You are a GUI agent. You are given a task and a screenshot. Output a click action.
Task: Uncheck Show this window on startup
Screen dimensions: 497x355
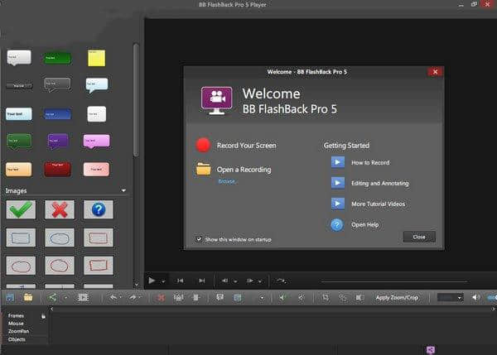pos(200,239)
